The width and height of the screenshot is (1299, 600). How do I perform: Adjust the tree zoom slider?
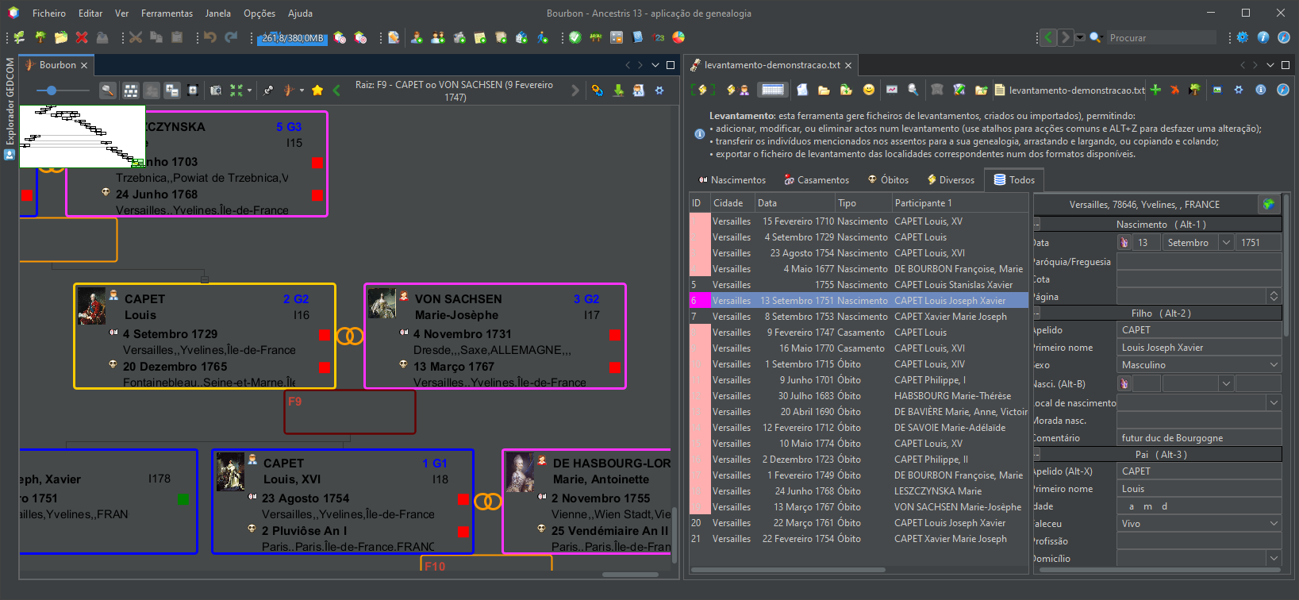point(51,90)
